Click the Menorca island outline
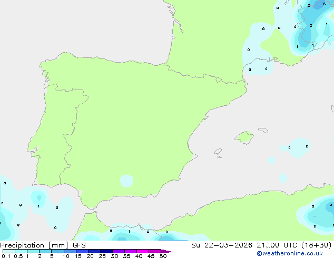This screenshot has height=258, width=334. coord(263,130)
